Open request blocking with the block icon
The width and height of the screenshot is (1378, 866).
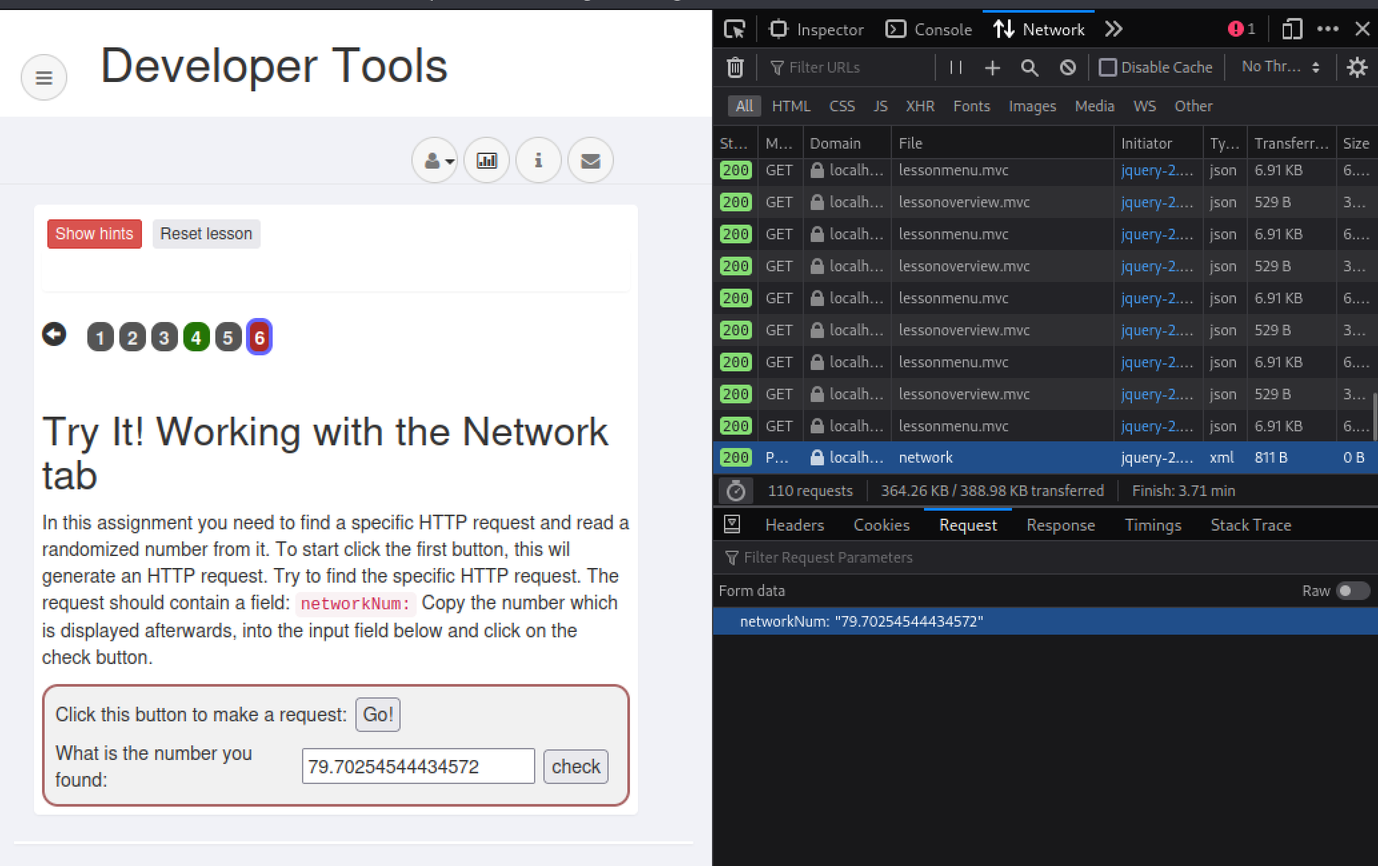[1067, 67]
